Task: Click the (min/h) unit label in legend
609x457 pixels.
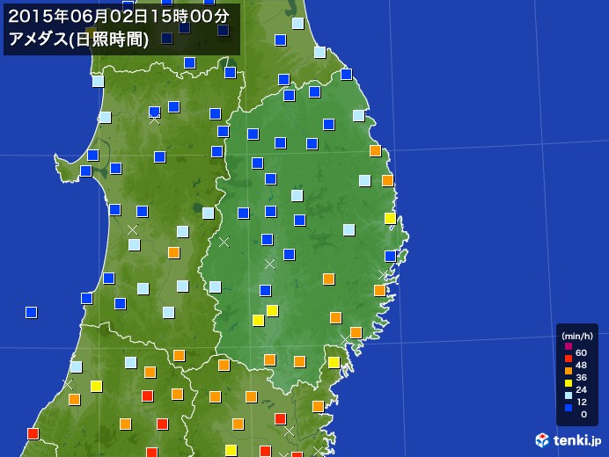Action: click(577, 336)
